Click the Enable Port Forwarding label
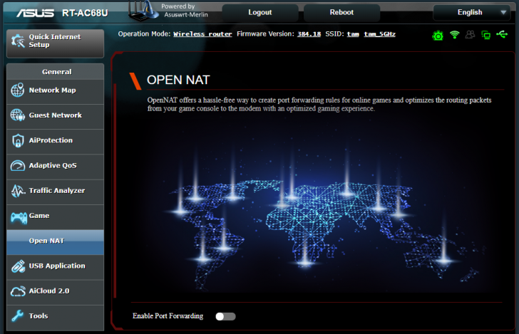Viewport: 519px width, 334px height. (168, 316)
